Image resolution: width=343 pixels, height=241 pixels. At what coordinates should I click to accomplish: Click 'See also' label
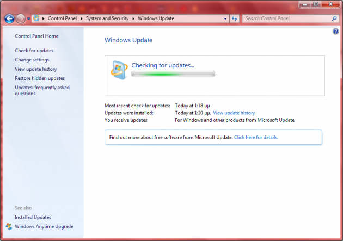click(x=23, y=208)
